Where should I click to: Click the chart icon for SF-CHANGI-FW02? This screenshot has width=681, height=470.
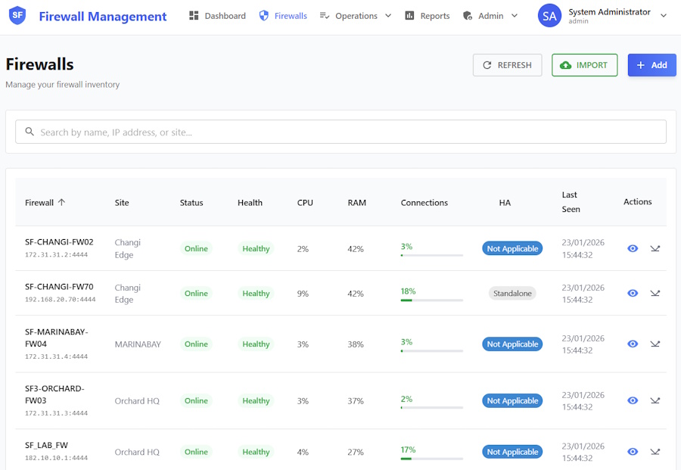[x=655, y=248]
